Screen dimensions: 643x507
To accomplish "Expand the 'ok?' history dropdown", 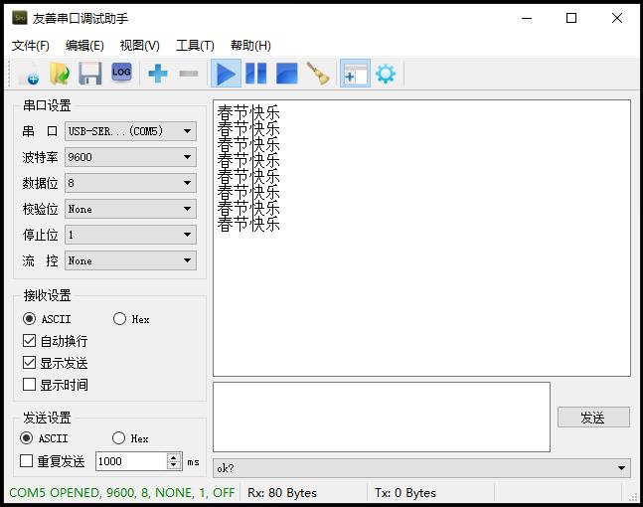I will 421,468.
